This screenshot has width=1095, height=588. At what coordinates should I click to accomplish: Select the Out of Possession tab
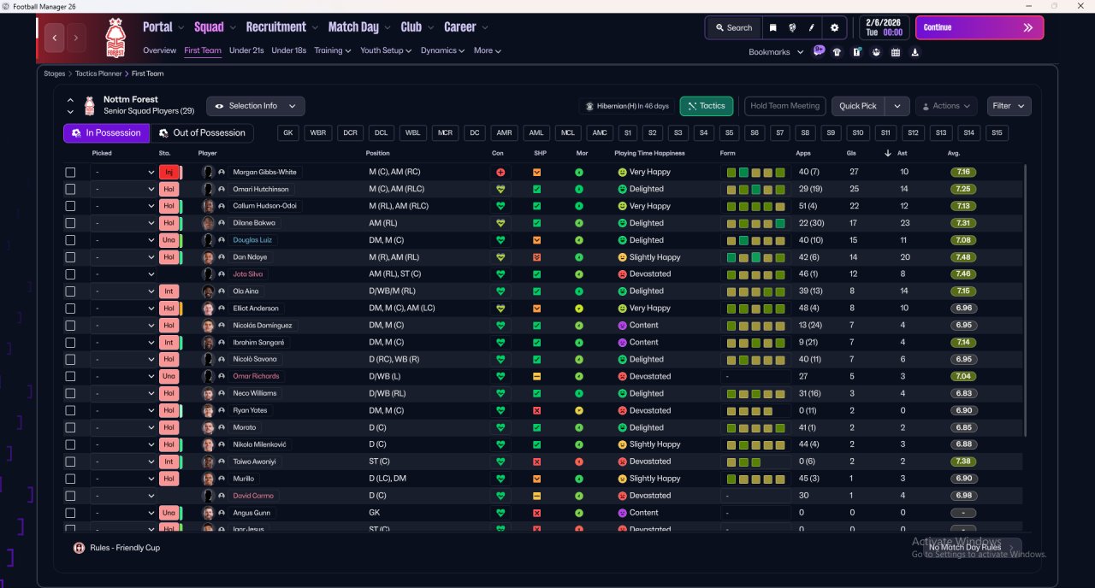click(203, 133)
